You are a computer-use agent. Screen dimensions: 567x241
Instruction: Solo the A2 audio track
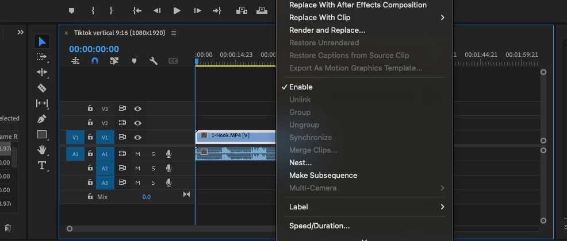[153, 169]
